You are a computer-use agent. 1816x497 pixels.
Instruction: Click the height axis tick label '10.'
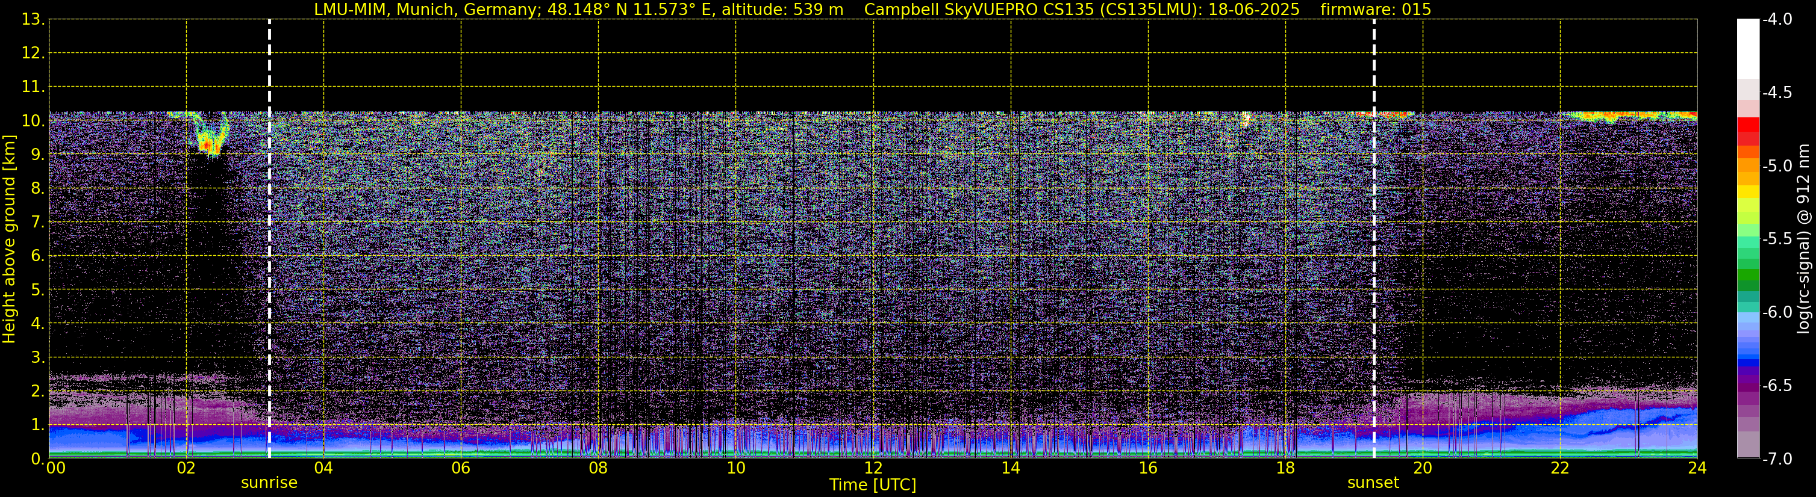(33, 121)
